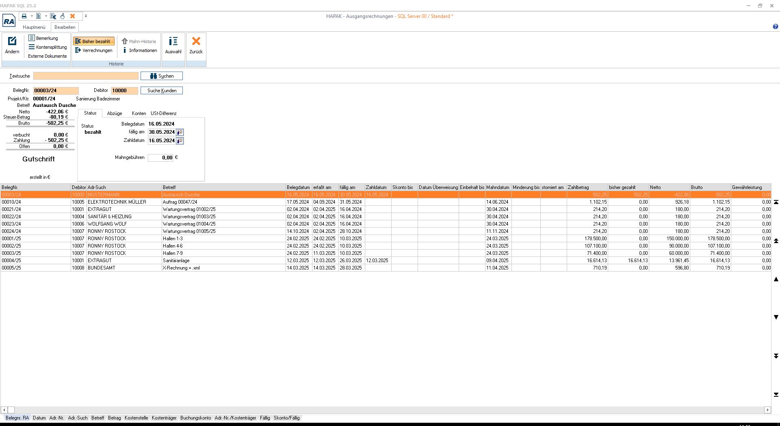Click the Ändern edit icon
780x426 pixels.
pos(12,41)
